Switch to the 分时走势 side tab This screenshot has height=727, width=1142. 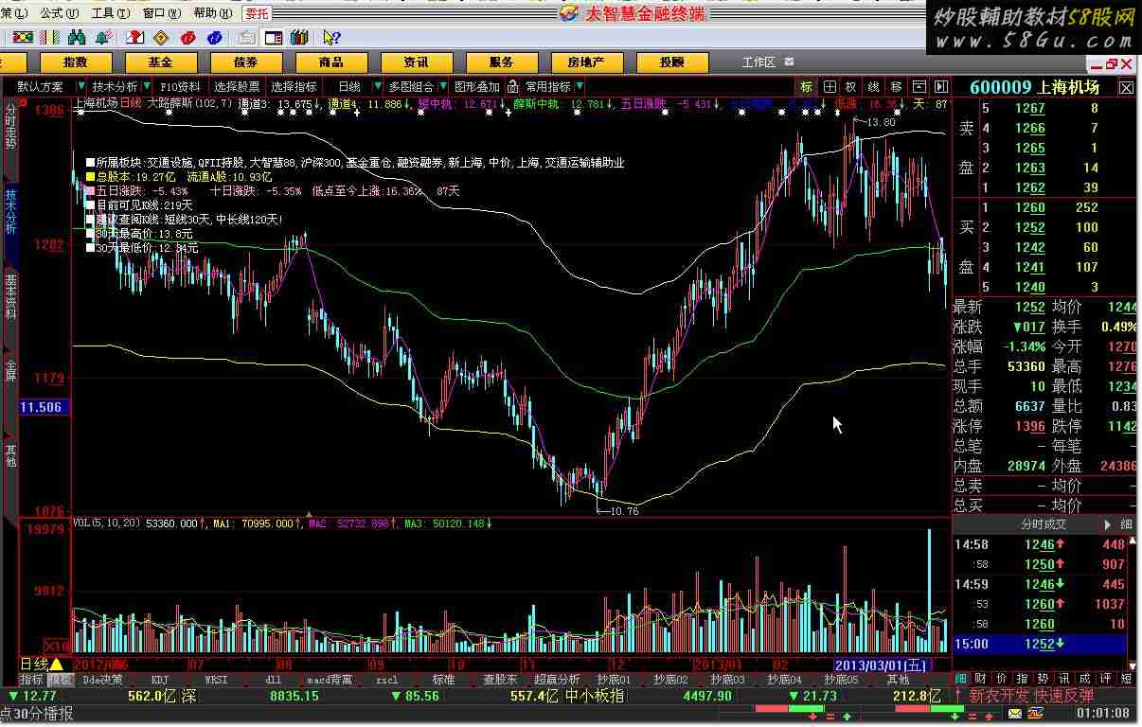coord(10,127)
